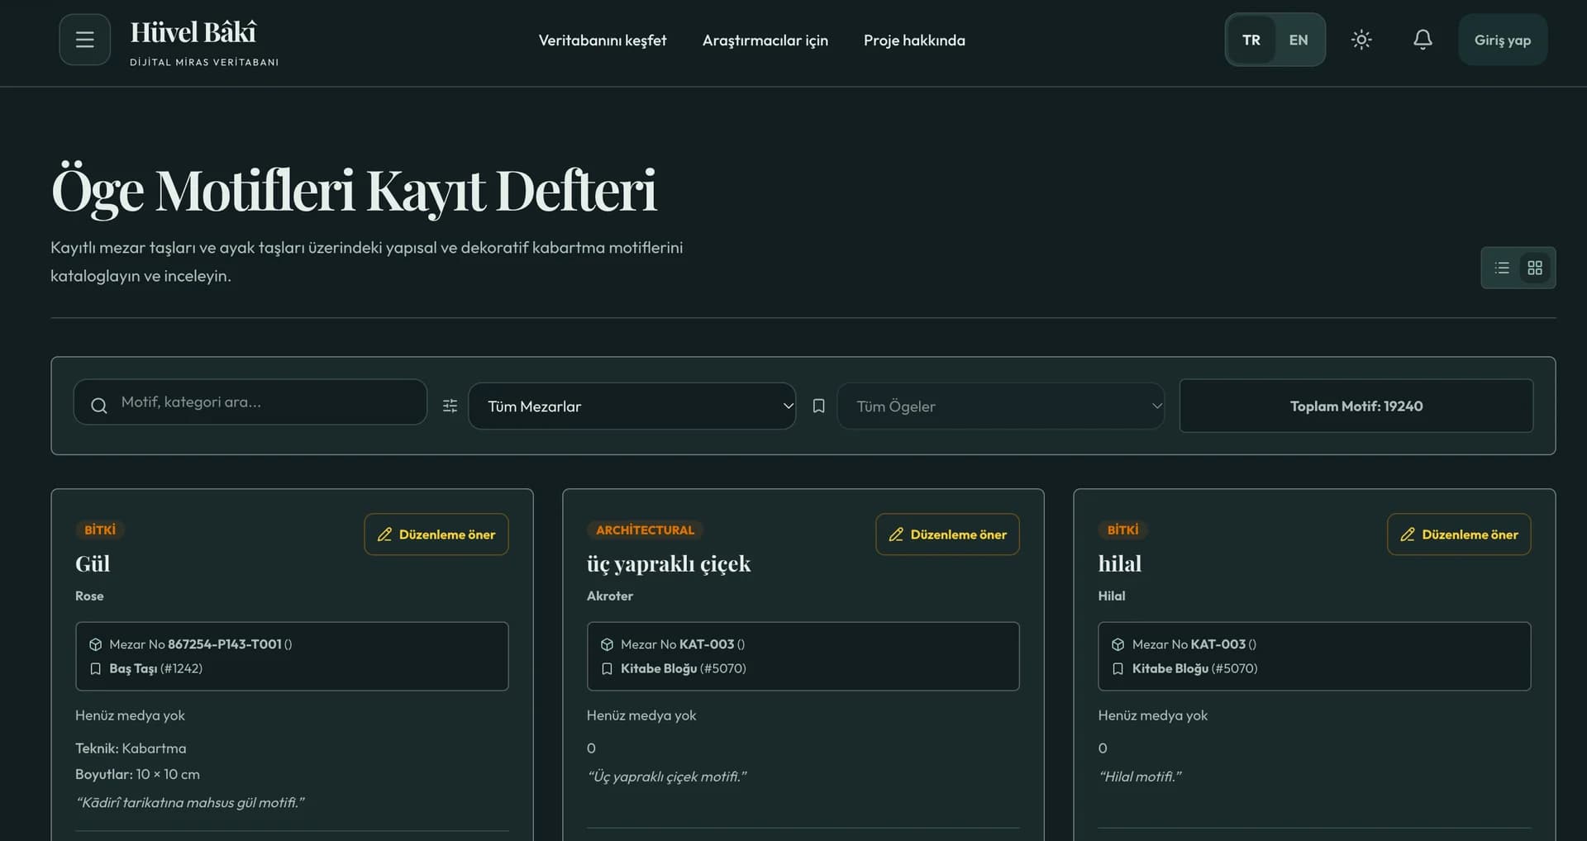
Task: Click the hilal card title
Action: pos(1119,563)
